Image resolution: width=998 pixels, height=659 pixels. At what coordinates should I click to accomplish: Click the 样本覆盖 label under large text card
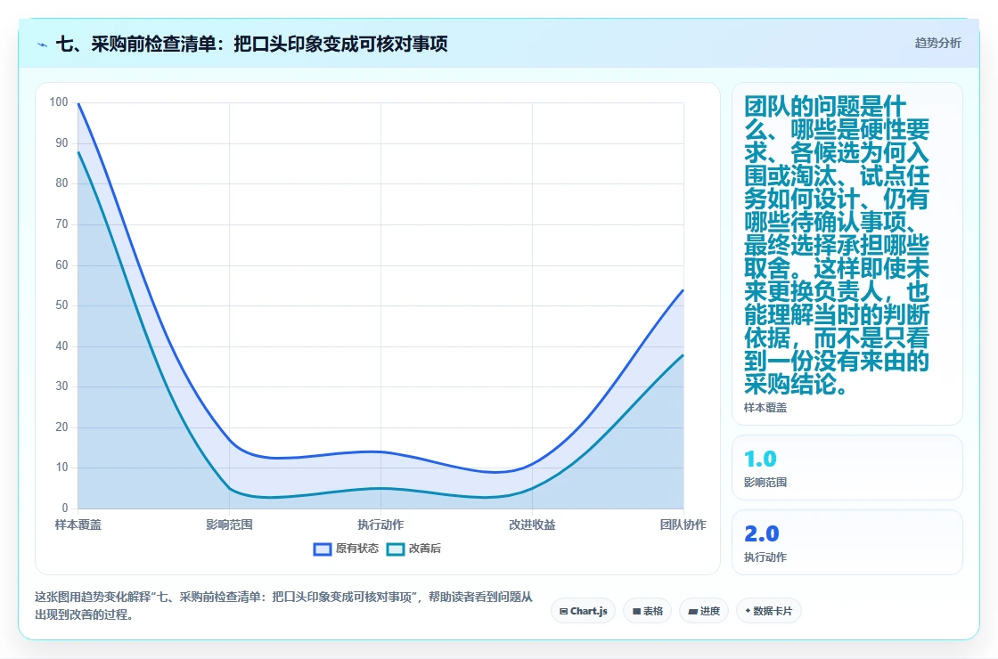[x=765, y=408]
